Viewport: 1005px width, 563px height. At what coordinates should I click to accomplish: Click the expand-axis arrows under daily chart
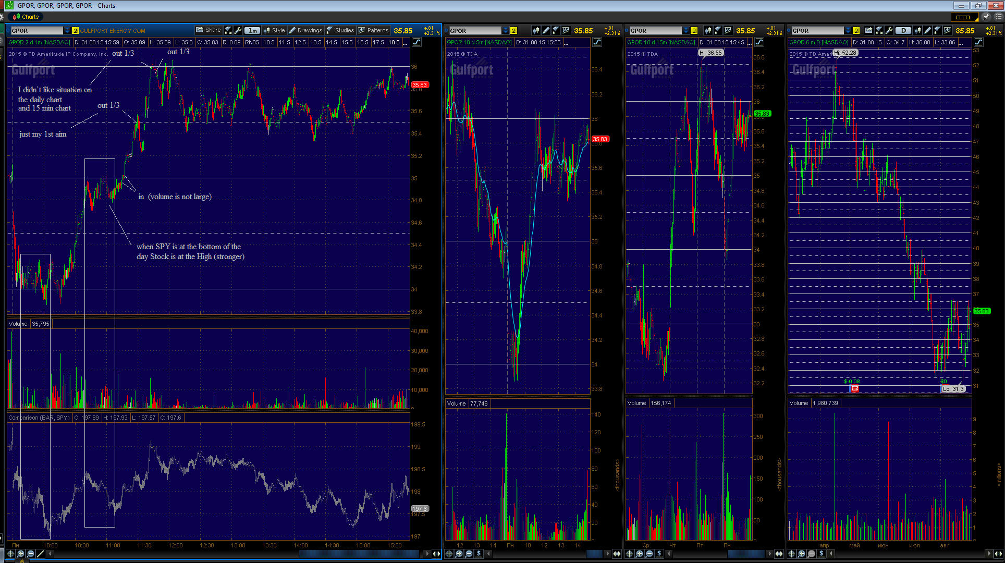(x=998, y=554)
